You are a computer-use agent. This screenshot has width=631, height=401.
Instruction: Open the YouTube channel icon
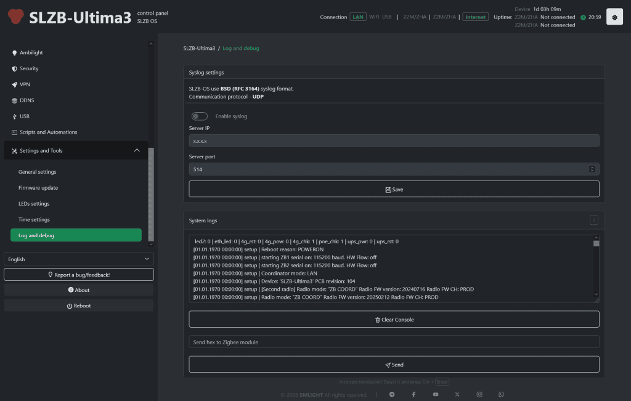tap(436, 394)
